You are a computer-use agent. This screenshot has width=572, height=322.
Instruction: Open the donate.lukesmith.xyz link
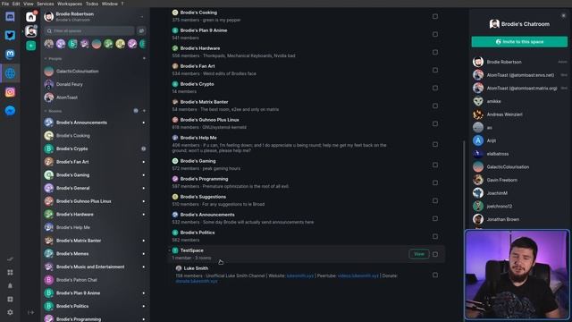(197, 281)
